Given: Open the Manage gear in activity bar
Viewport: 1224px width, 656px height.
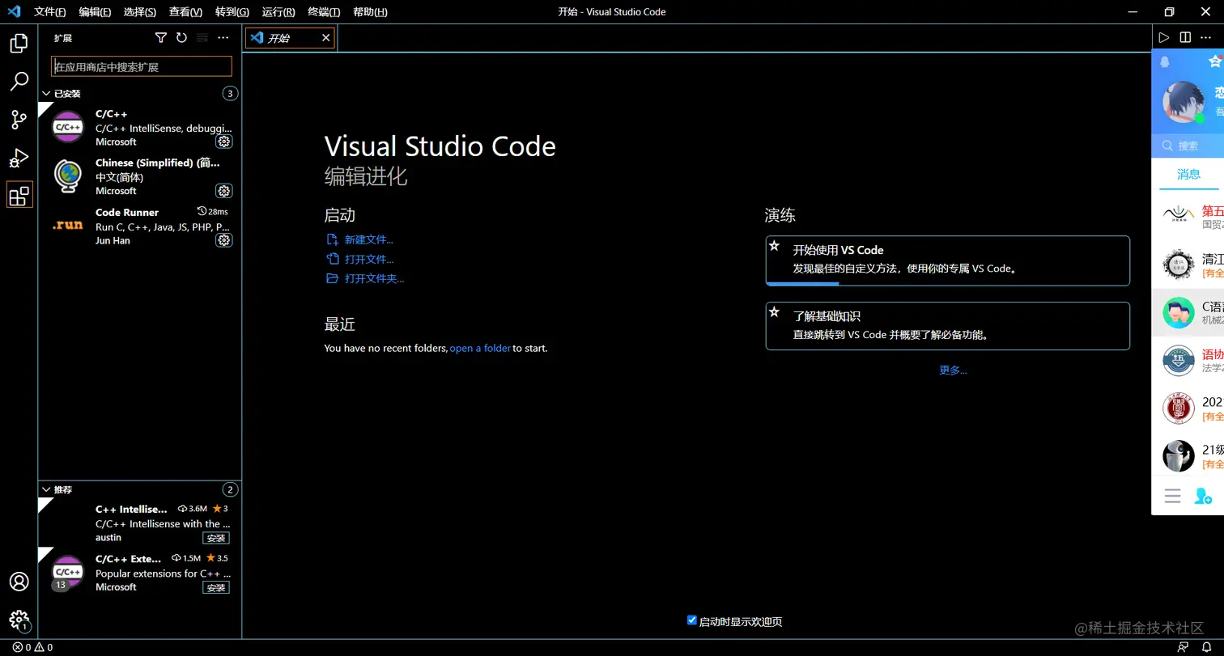Looking at the screenshot, I should tap(19, 620).
